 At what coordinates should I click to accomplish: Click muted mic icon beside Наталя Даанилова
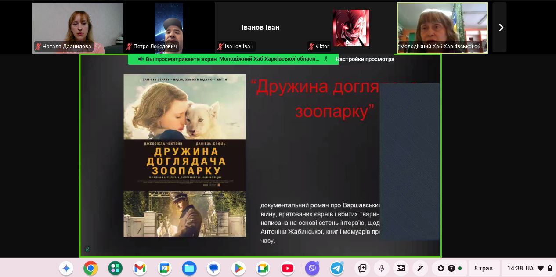coord(38,47)
